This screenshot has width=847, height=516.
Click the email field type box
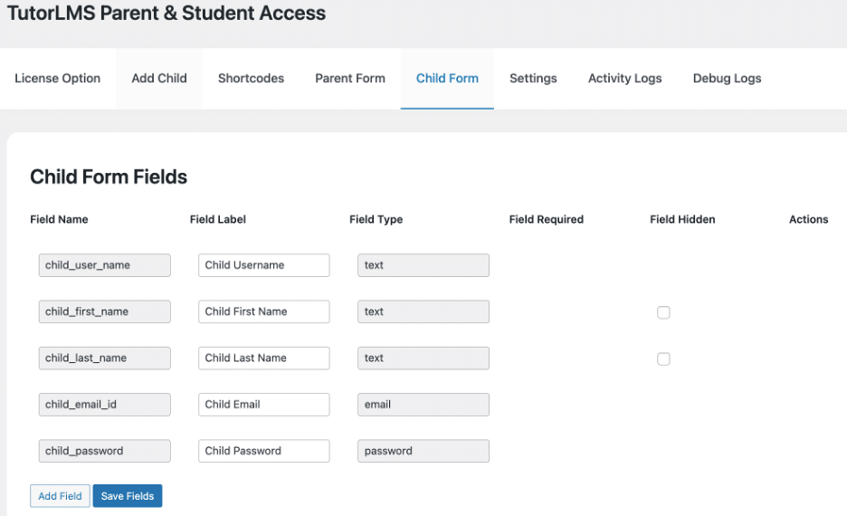pyautogui.click(x=423, y=405)
